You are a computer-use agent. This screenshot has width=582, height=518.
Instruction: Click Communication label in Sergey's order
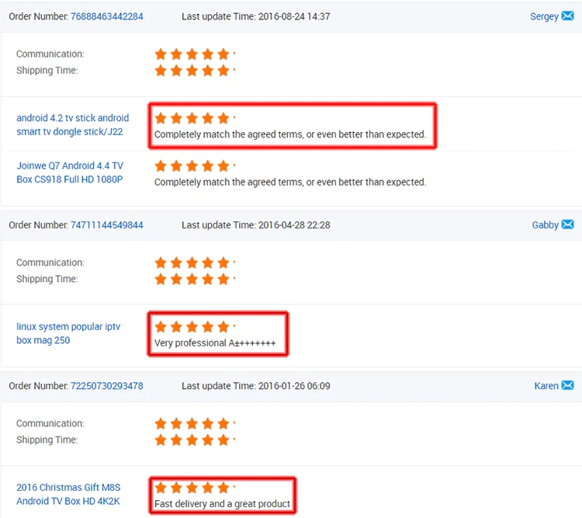point(50,54)
